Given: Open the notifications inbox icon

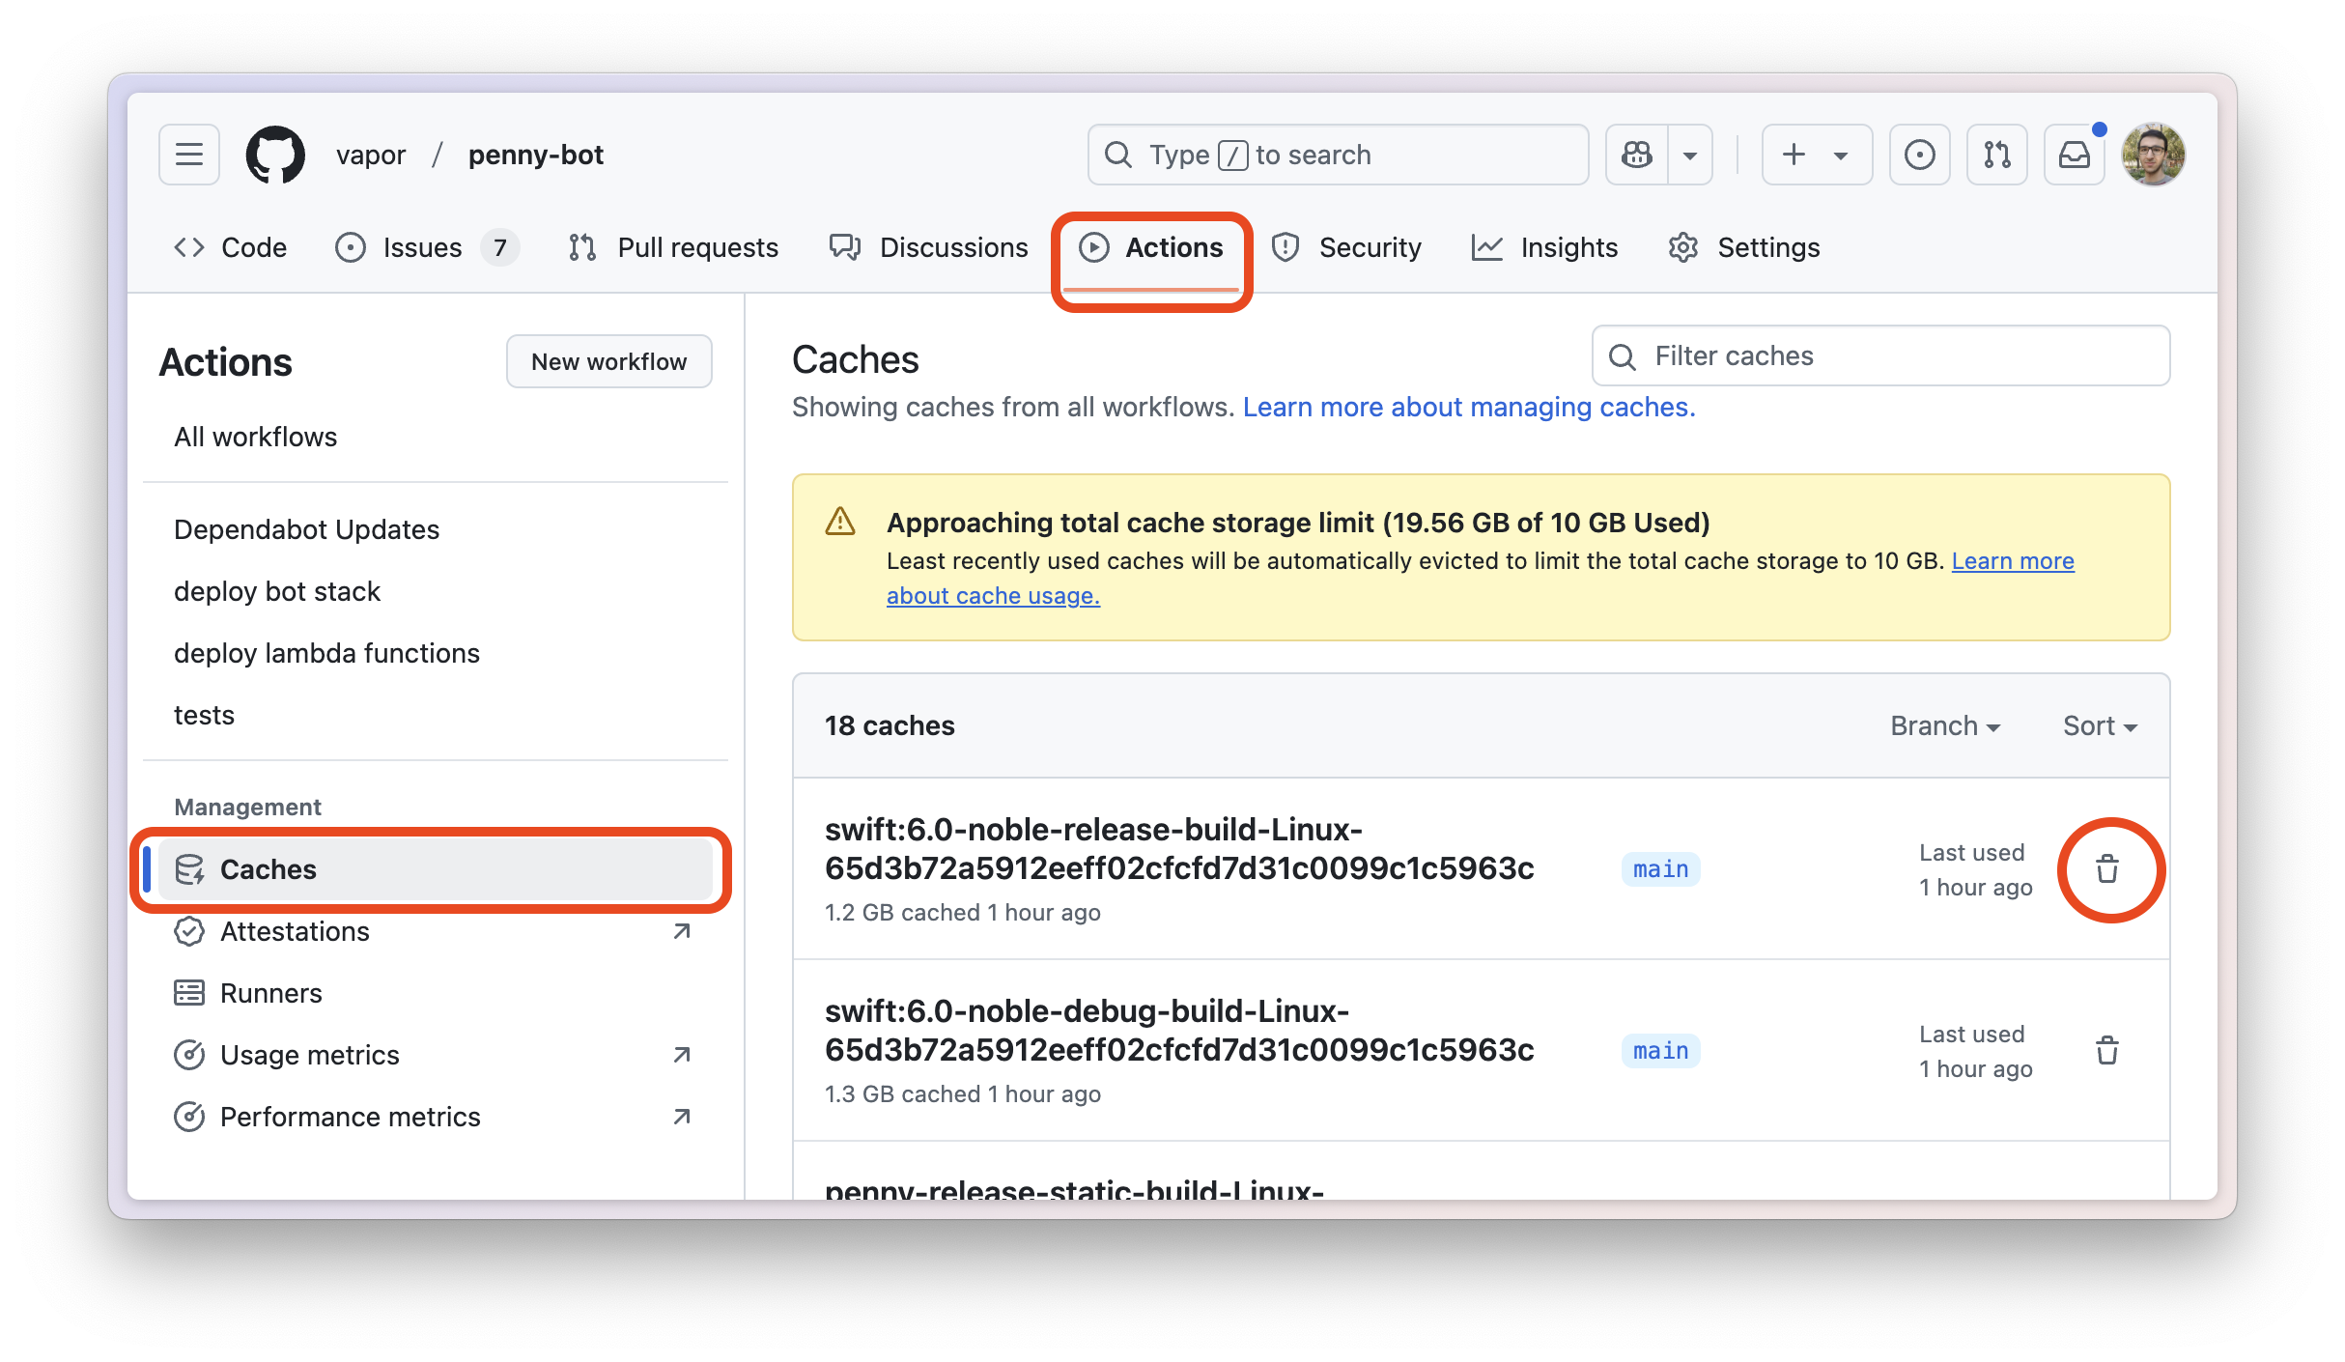Looking at the screenshot, I should pos(2074,155).
